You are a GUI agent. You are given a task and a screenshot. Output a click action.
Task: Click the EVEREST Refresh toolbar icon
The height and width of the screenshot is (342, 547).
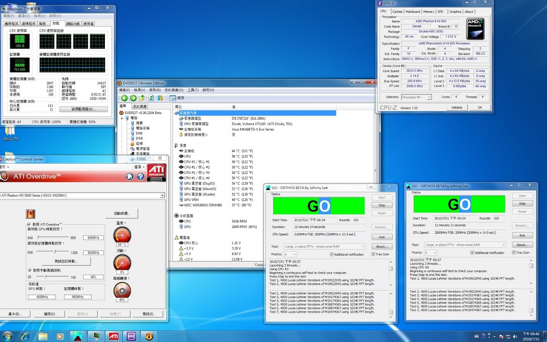151,98
